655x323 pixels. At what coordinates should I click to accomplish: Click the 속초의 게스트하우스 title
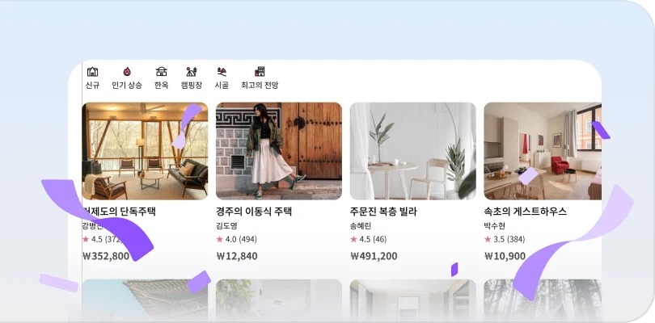tap(526, 212)
